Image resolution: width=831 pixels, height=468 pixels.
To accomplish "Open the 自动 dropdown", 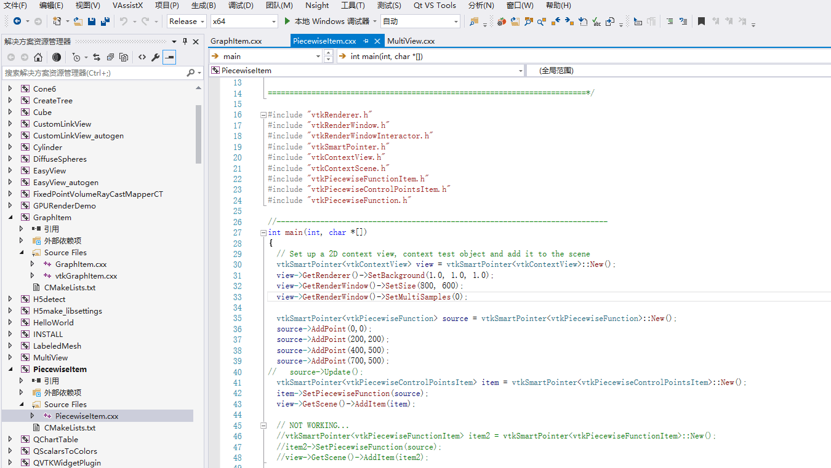I will pos(420,21).
